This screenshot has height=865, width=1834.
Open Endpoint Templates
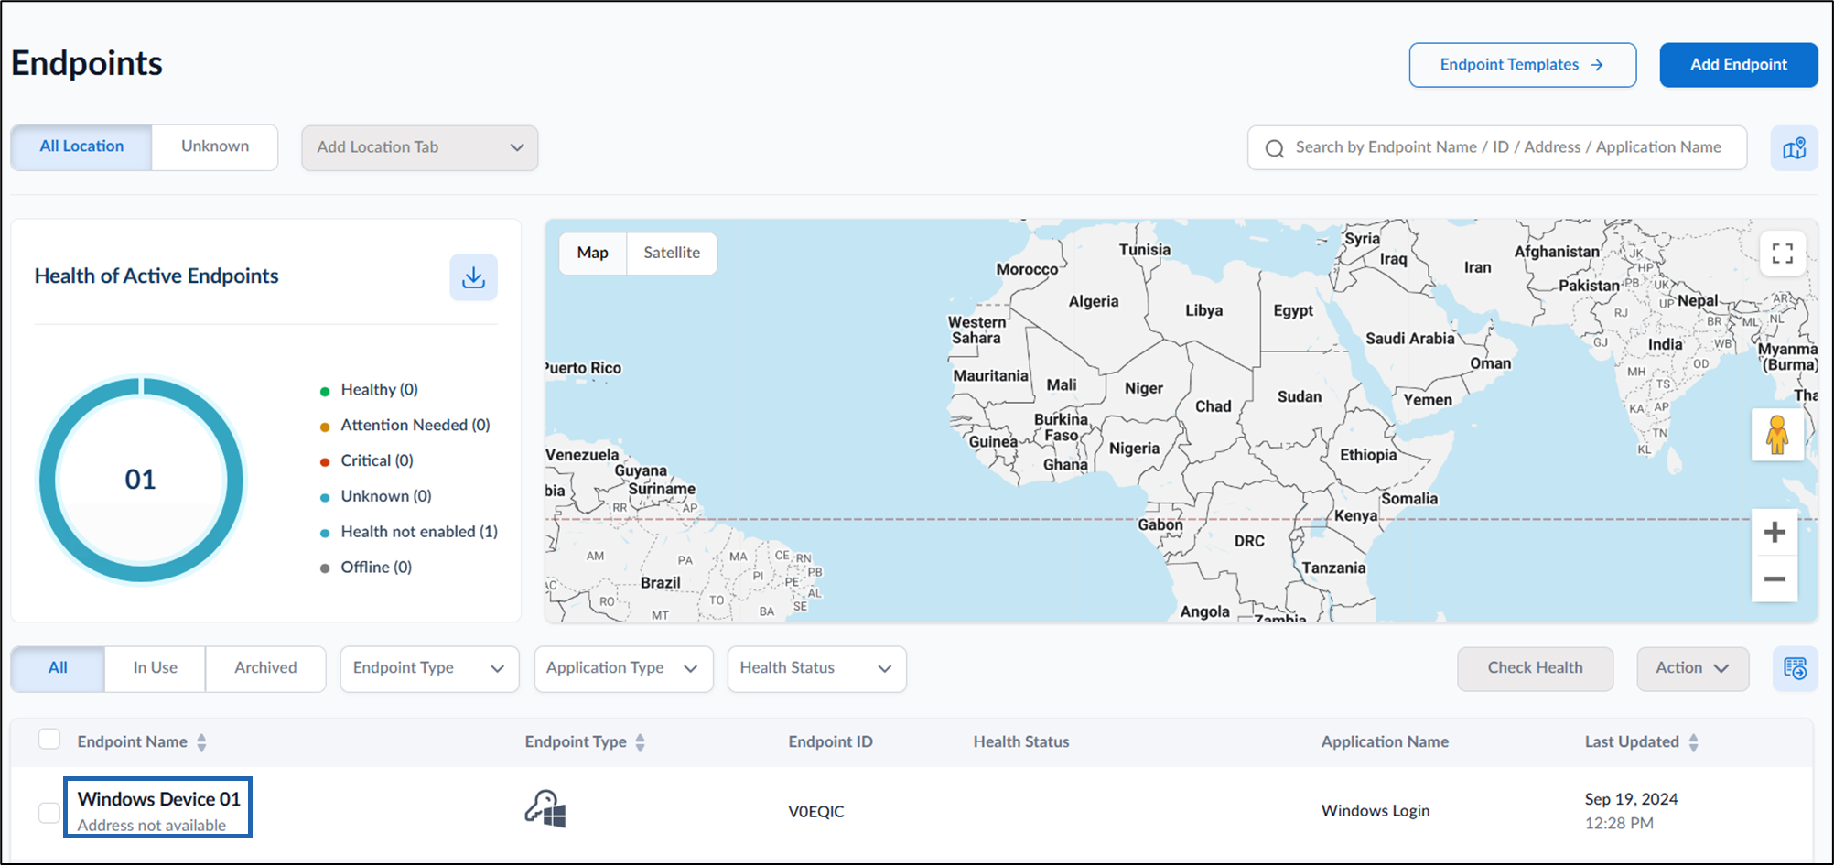pos(1523,65)
